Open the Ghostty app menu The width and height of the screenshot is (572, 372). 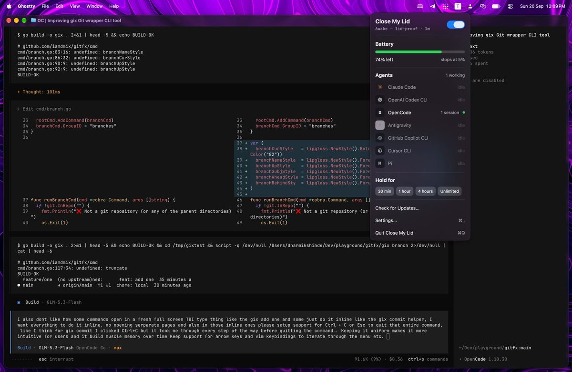tap(26, 6)
